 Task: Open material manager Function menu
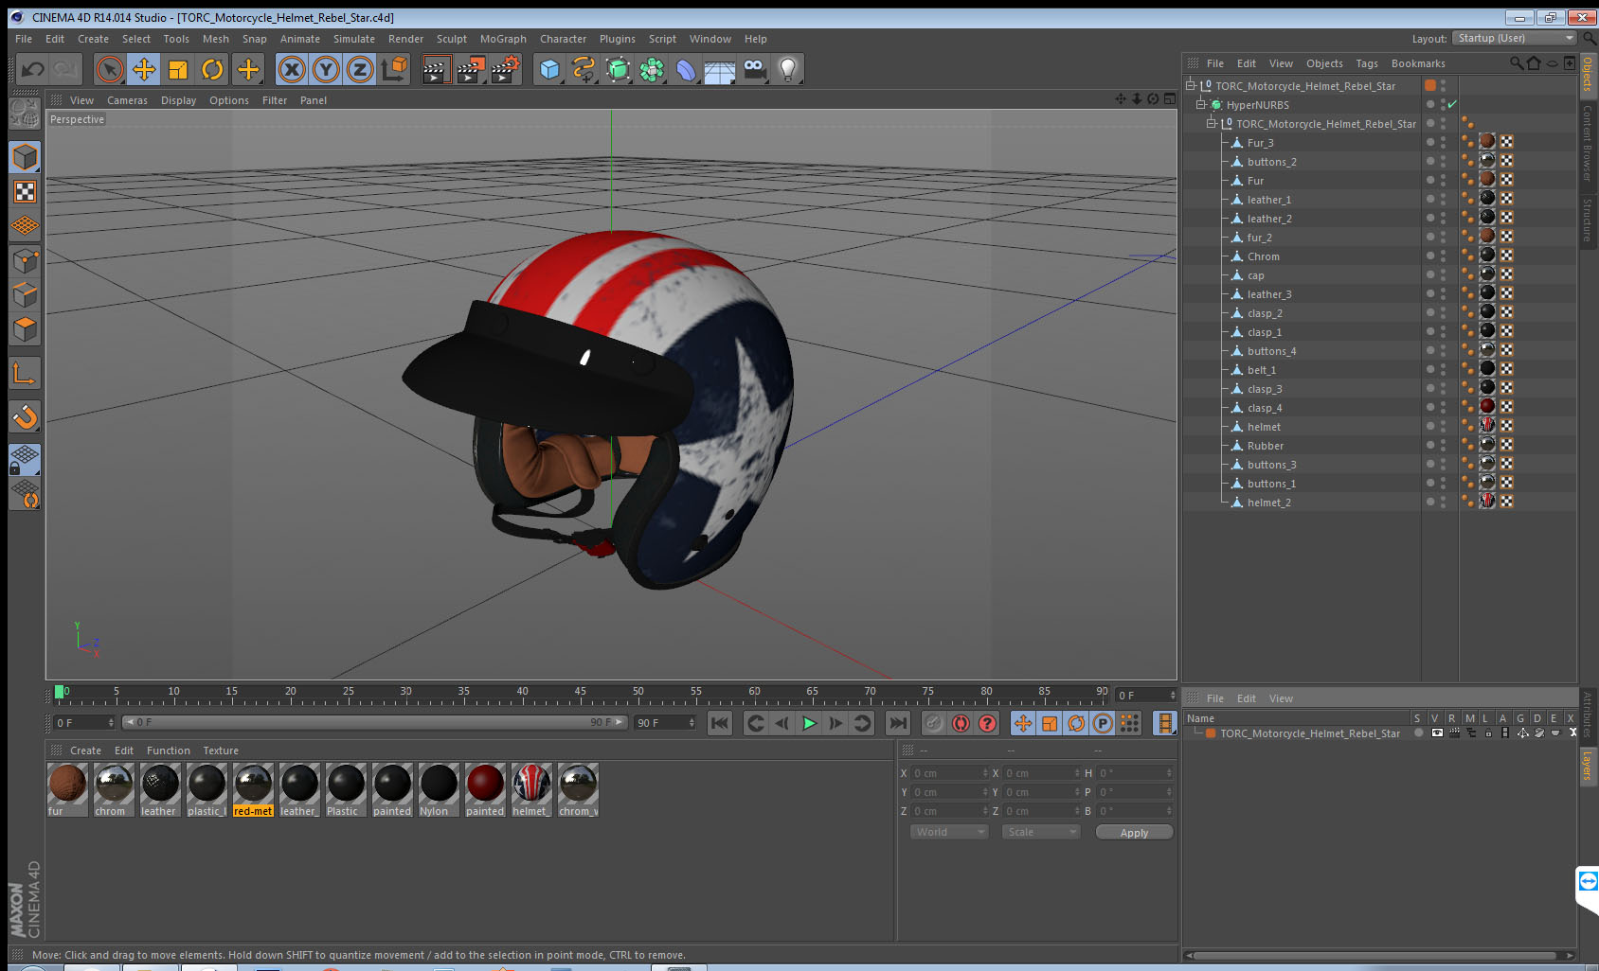[168, 750]
